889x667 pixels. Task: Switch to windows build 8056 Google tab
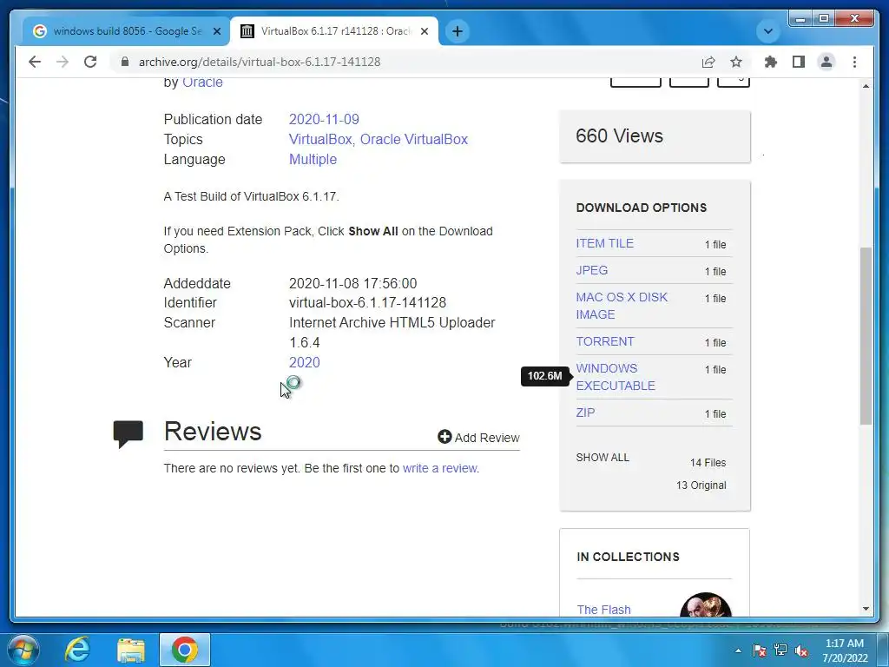click(x=127, y=31)
